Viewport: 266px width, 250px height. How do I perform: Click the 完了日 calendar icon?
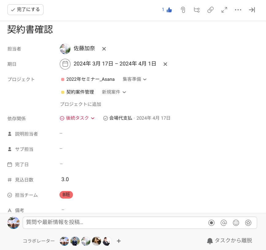pyautogui.click(x=10, y=164)
